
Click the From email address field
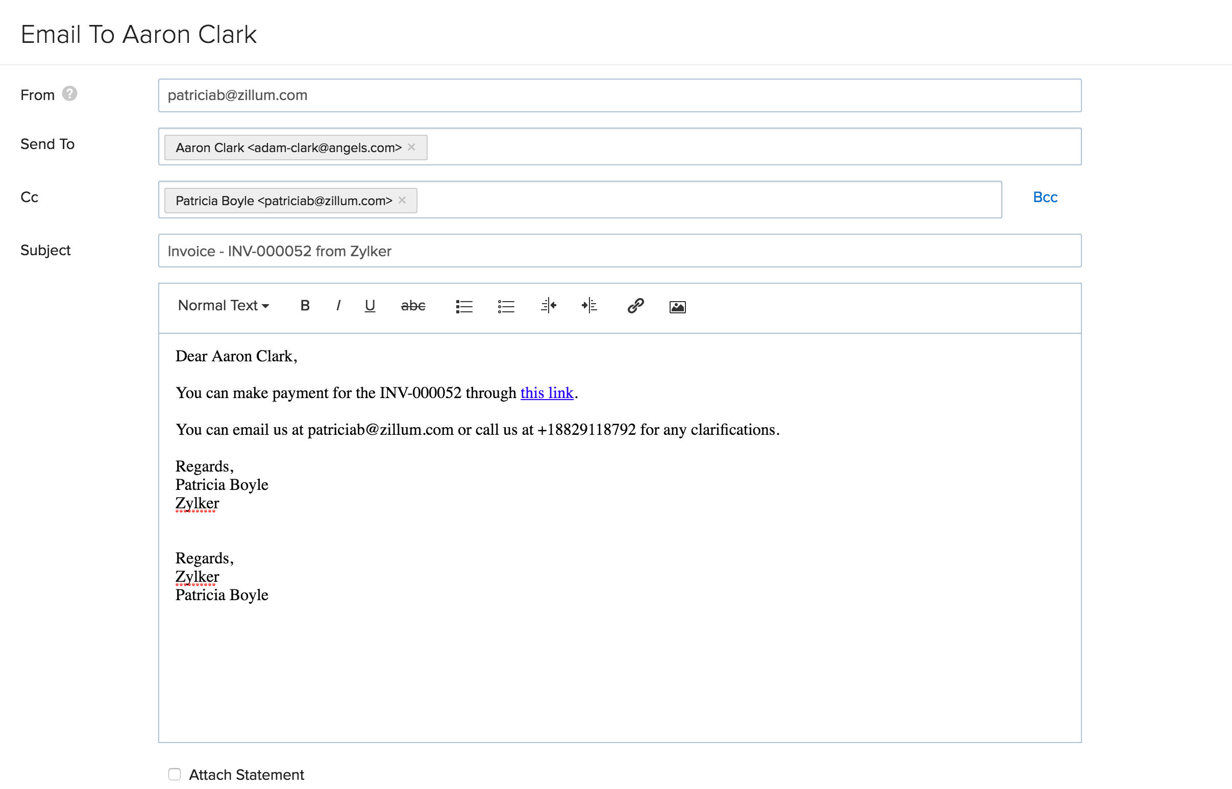(x=620, y=94)
